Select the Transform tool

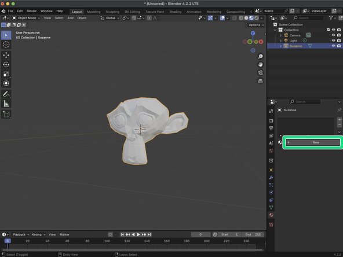[x=6, y=83]
